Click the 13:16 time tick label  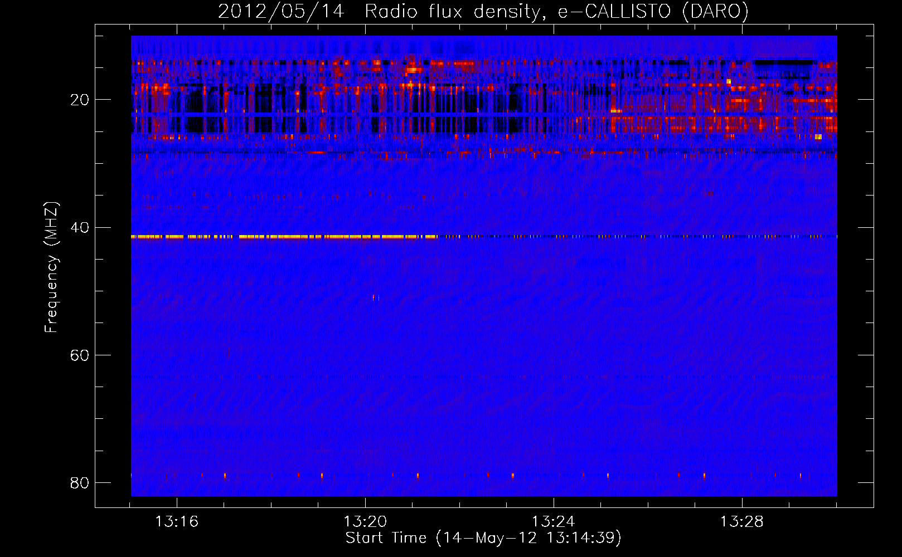pos(177,522)
